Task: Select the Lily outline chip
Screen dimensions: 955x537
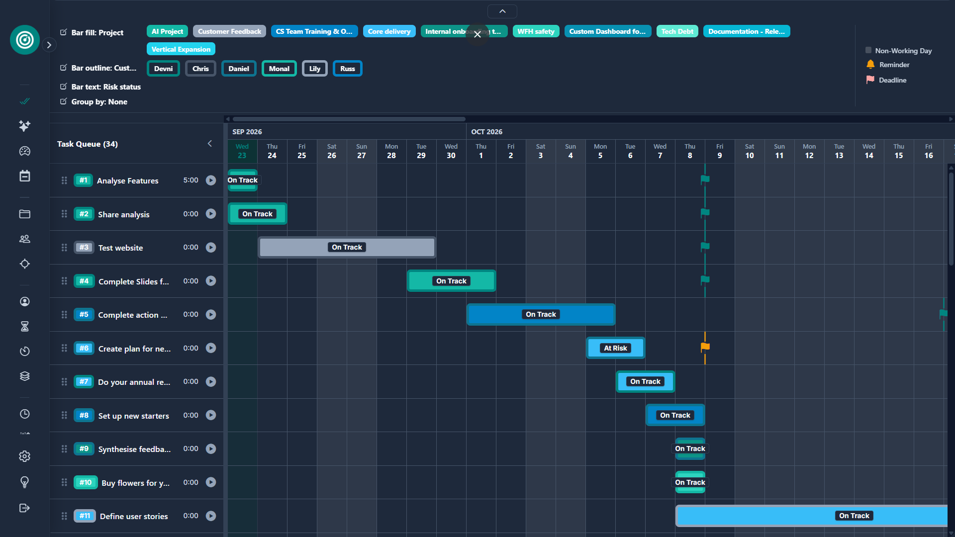Action: pos(315,69)
